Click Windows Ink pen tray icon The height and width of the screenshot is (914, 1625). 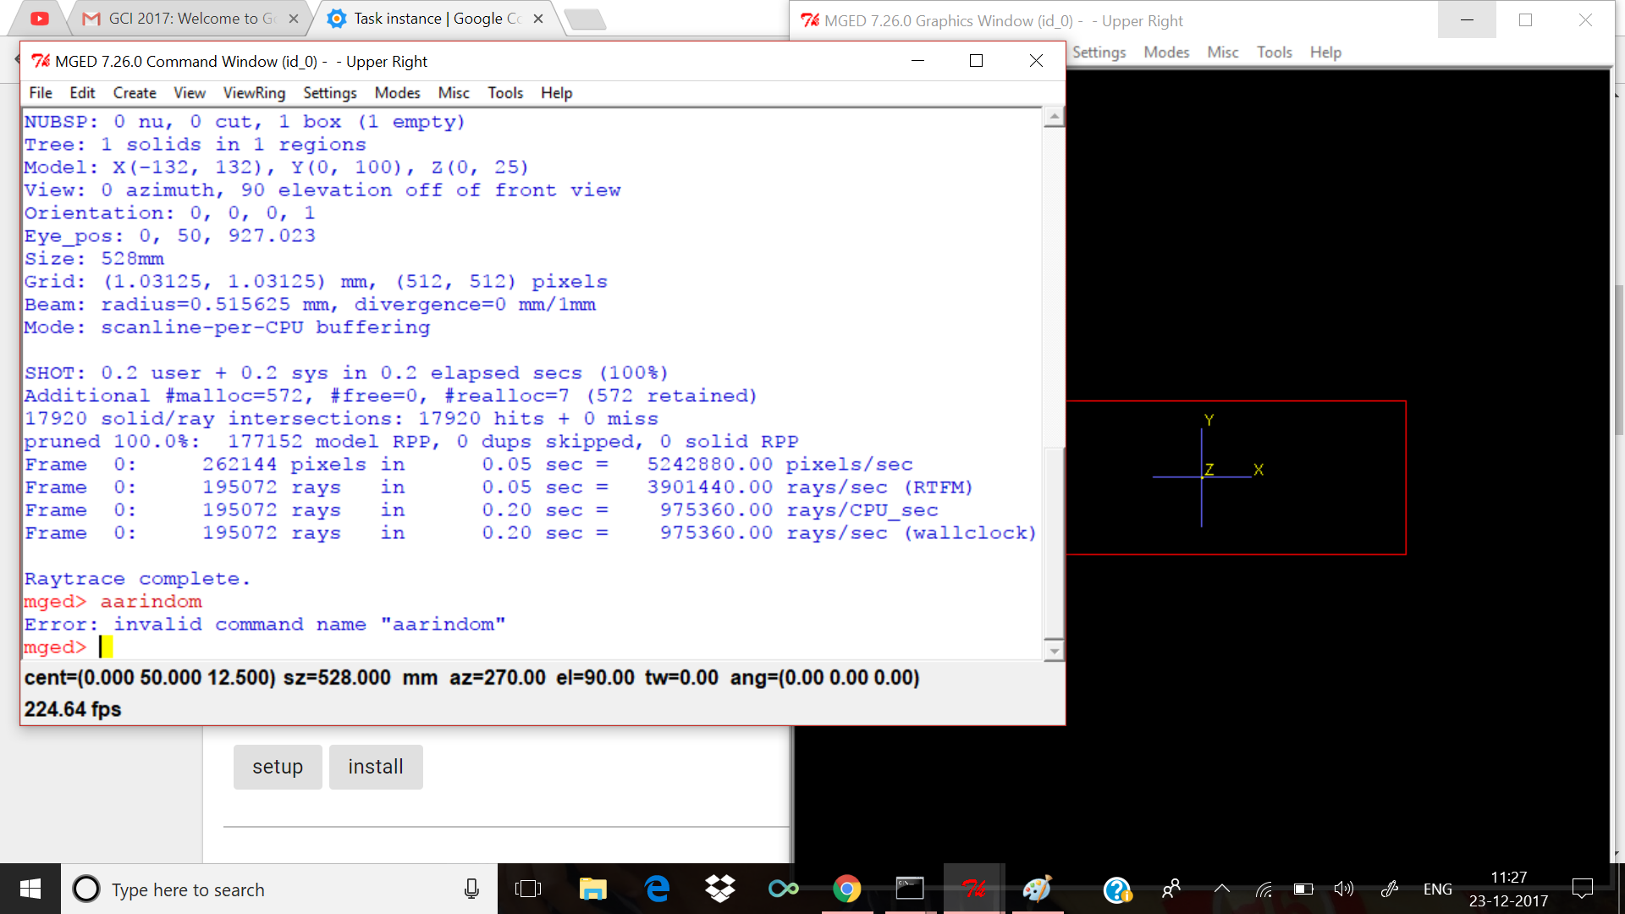click(1389, 889)
